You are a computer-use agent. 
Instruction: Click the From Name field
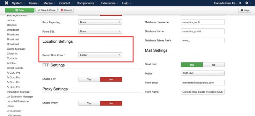click(203, 92)
